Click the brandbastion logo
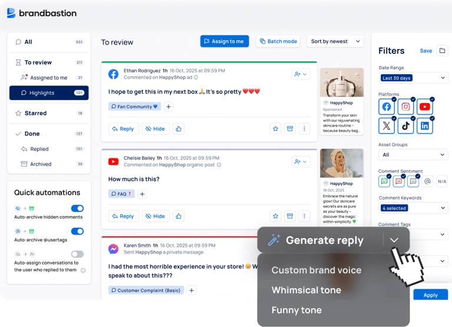The image size is (452, 327). click(42, 13)
